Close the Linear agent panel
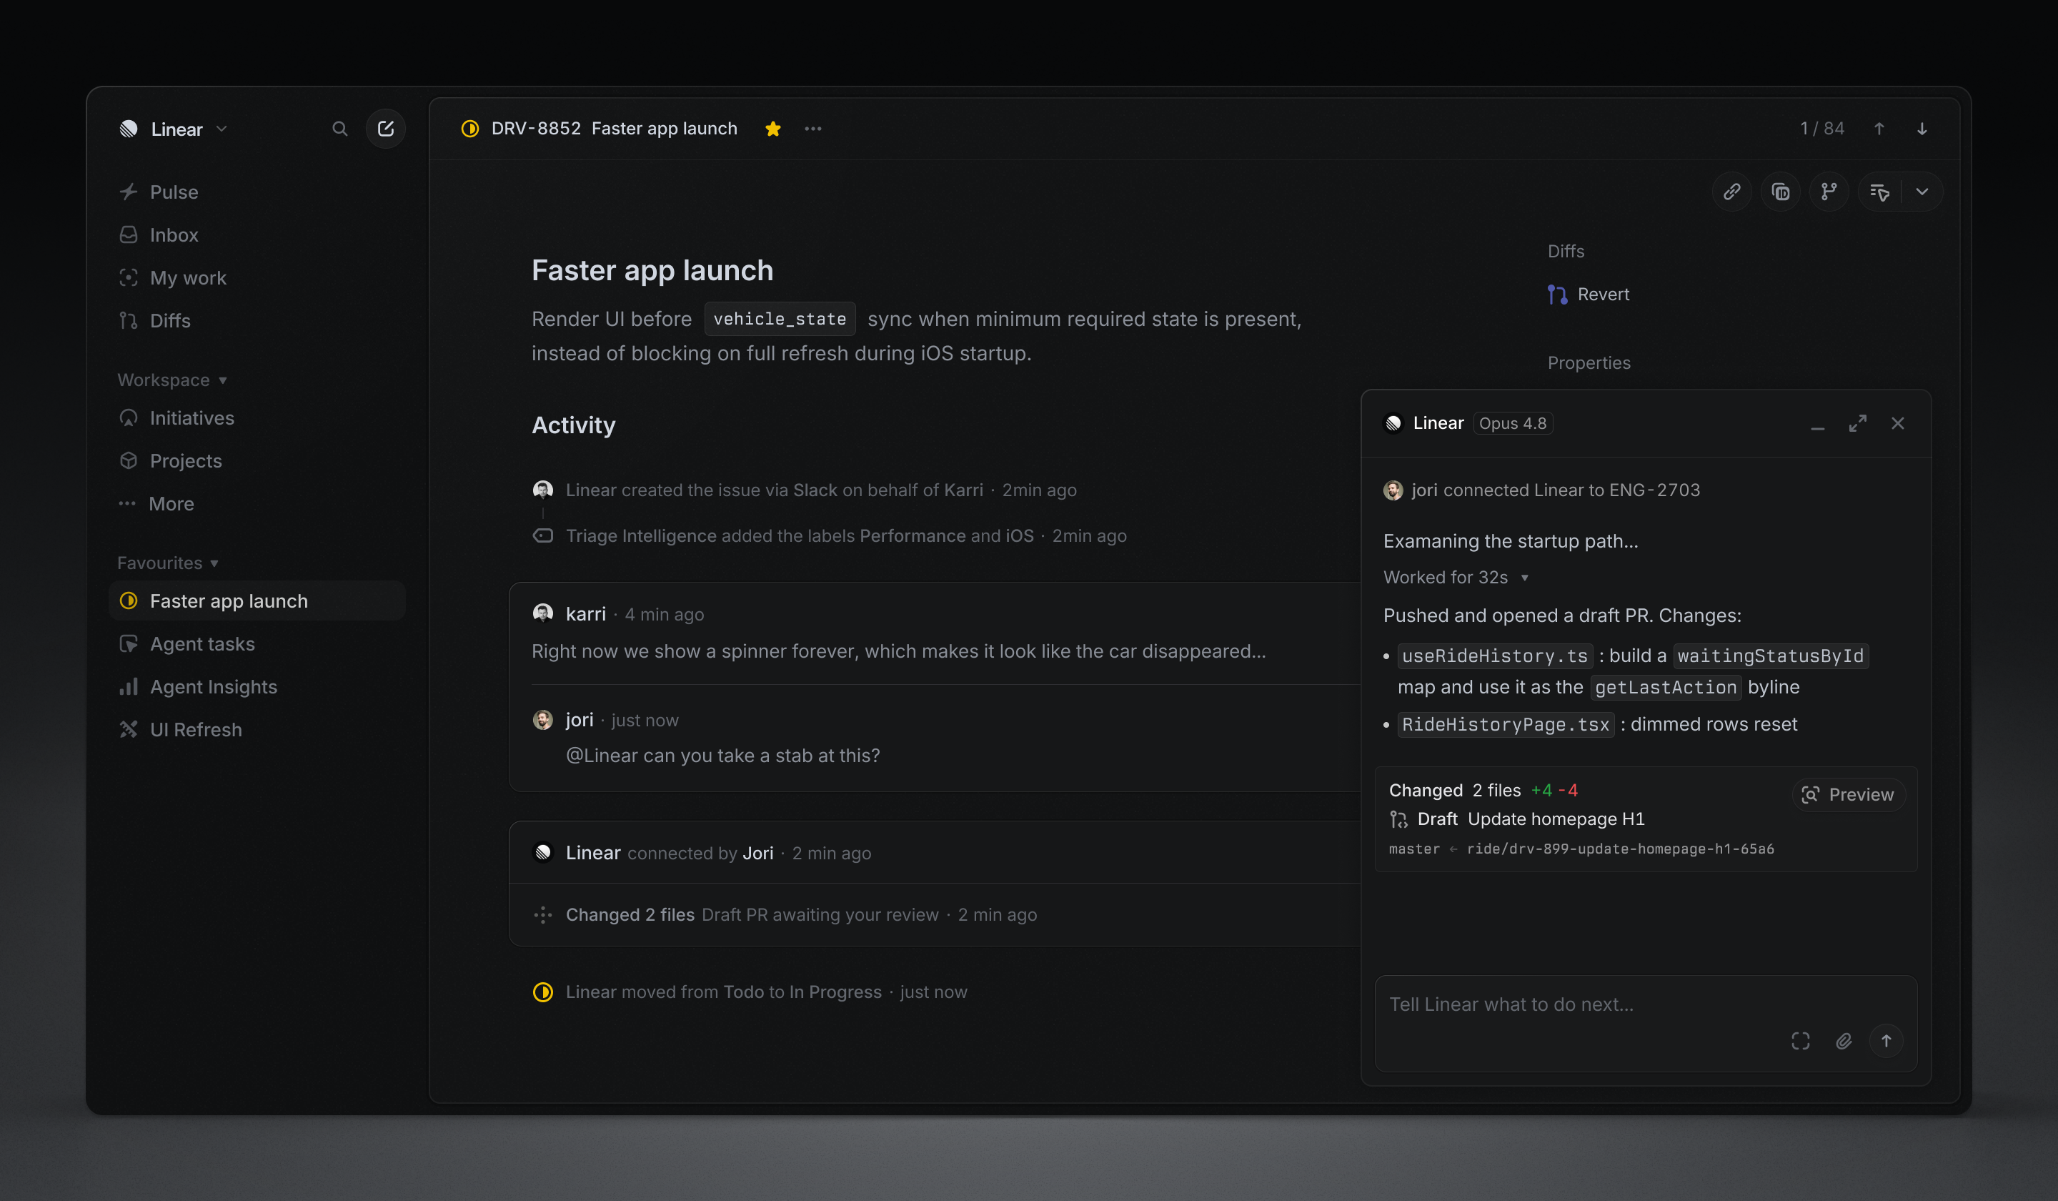This screenshot has height=1201, width=2058. click(1897, 423)
